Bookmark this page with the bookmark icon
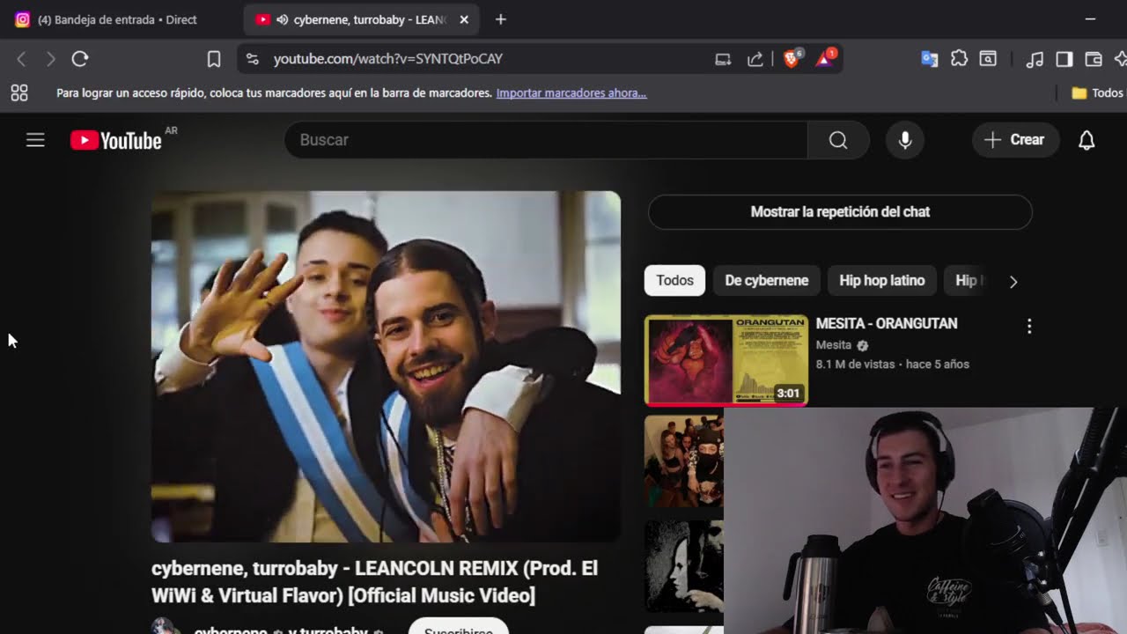The height and width of the screenshot is (634, 1127). [214, 59]
